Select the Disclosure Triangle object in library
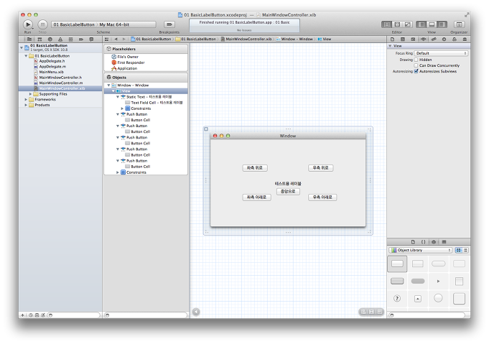The height and width of the screenshot is (344, 489). [x=439, y=282]
